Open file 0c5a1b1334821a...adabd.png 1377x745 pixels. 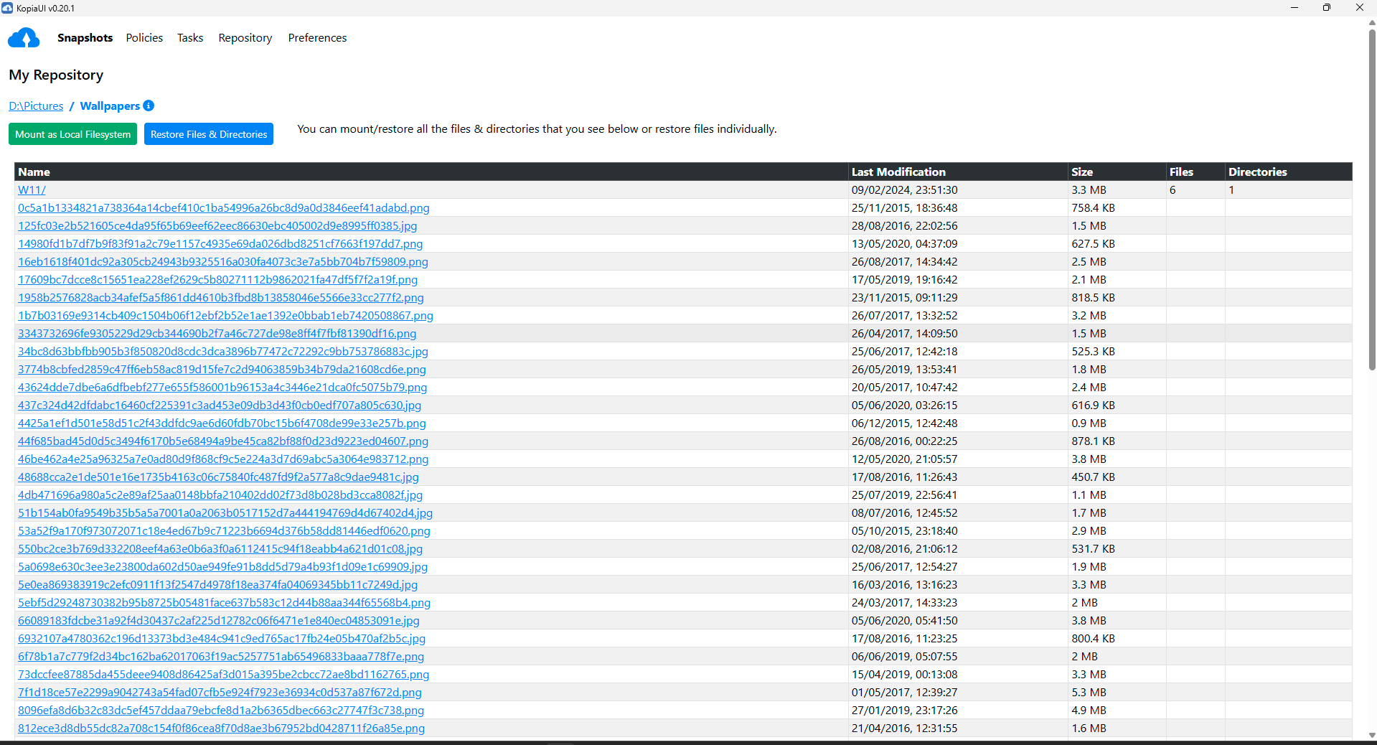point(224,208)
